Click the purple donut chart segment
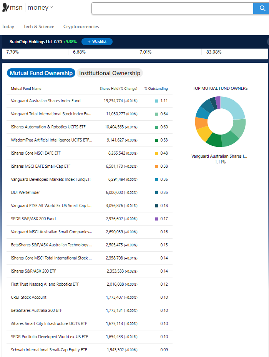 tap(218, 102)
